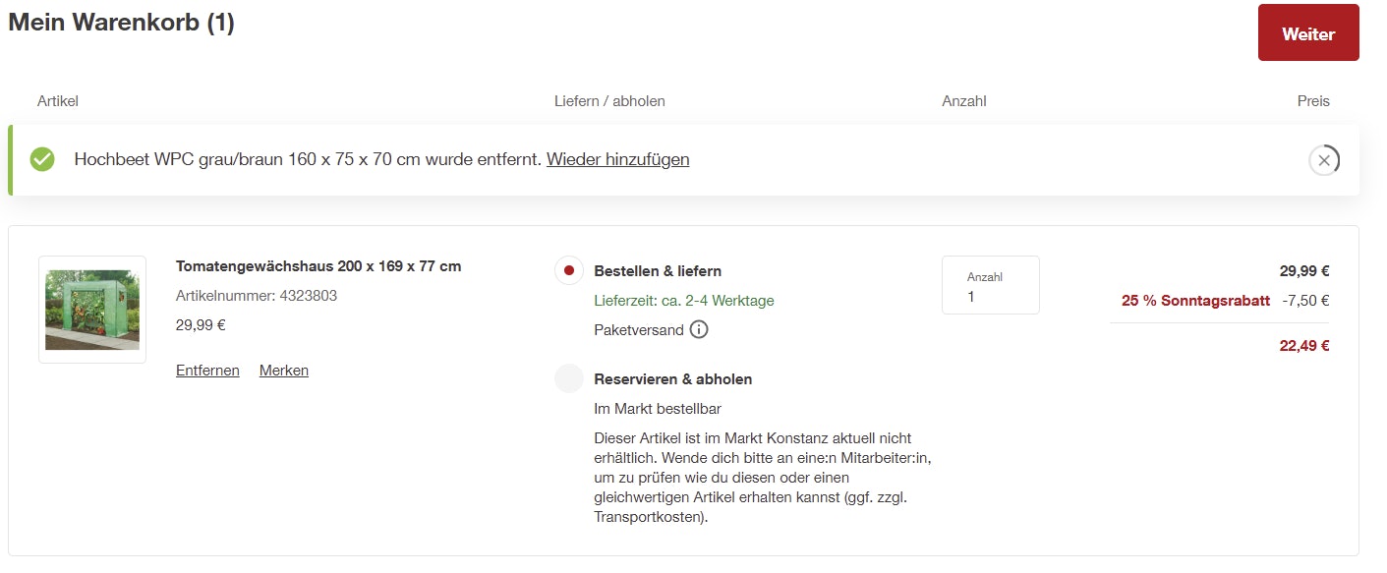Click the Artikel column header
Viewport: 1387px width, 573px height.
(57, 101)
